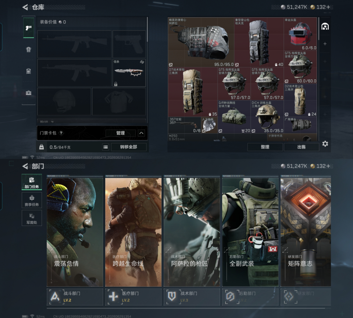Viewport: 353px width, 318px height.
Task: Click the empty body armor equipment slot
Action: (x=119, y=102)
